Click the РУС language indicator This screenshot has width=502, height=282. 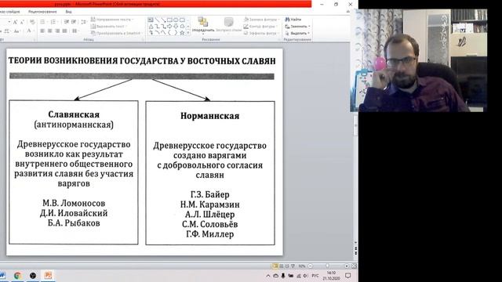[315, 276]
